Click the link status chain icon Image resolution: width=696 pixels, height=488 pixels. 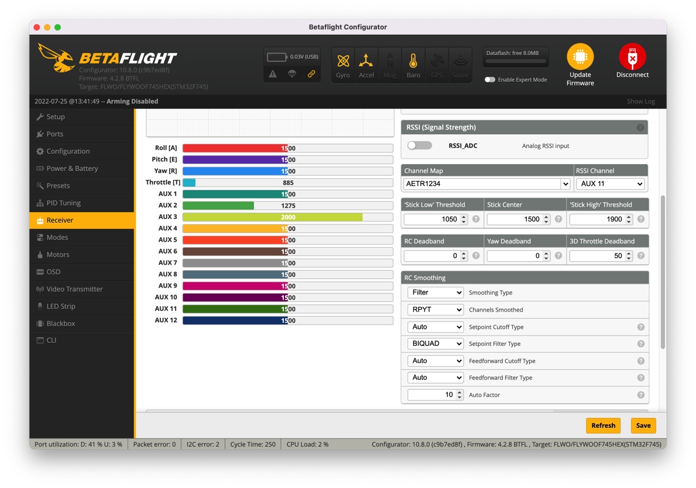[x=311, y=74]
